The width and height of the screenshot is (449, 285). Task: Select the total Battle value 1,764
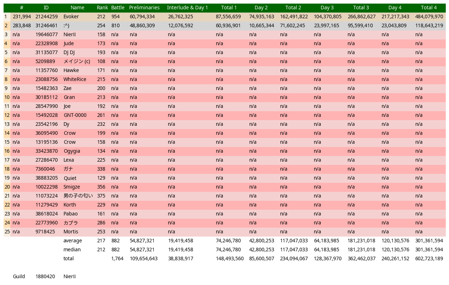117,258
